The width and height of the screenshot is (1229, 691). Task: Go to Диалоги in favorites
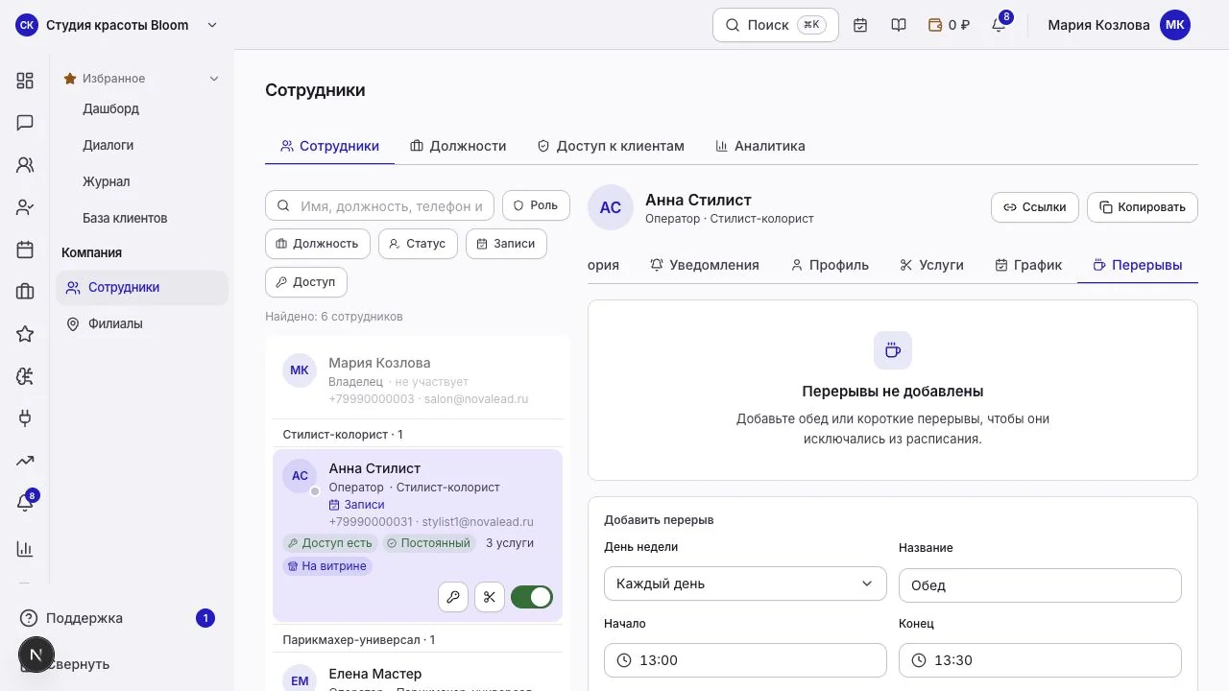coord(108,145)
